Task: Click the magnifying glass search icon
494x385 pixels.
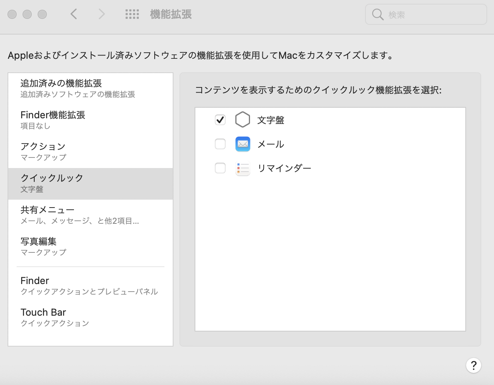Action: 377,14
